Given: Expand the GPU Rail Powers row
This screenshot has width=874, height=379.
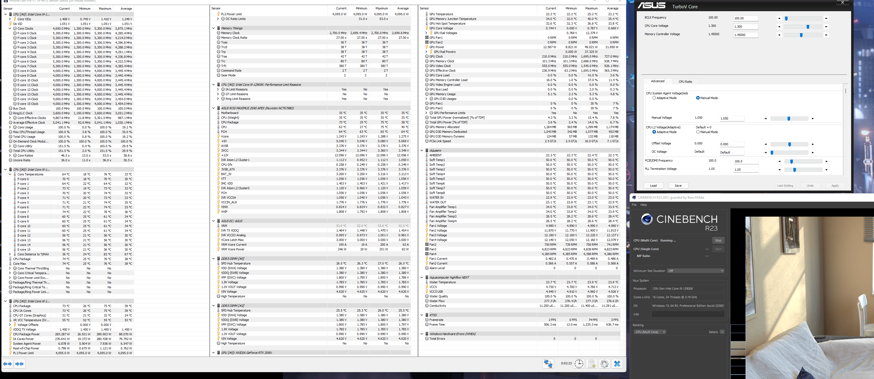Looking at the screenshot, I should pos(426,52).
